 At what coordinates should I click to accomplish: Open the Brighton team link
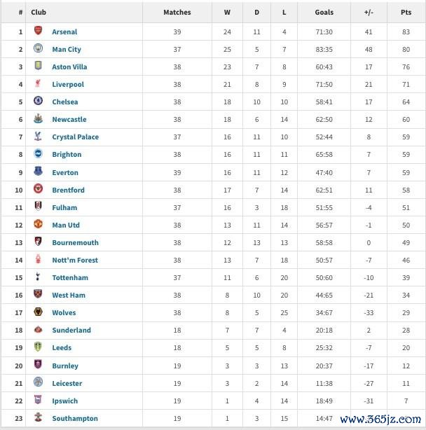(67, 155)
